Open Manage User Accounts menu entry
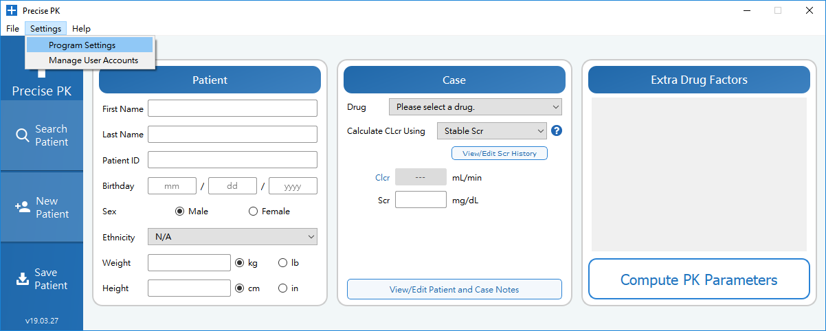The image size is (826, 331). [x=93, y=60]
